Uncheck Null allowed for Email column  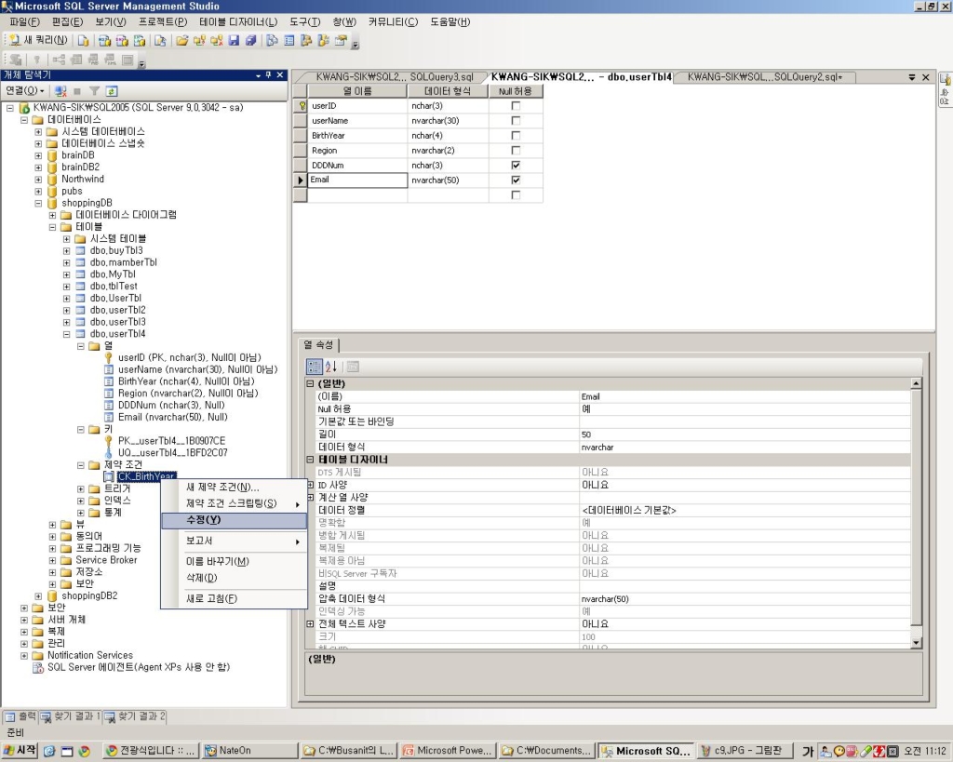pos(516,180)
